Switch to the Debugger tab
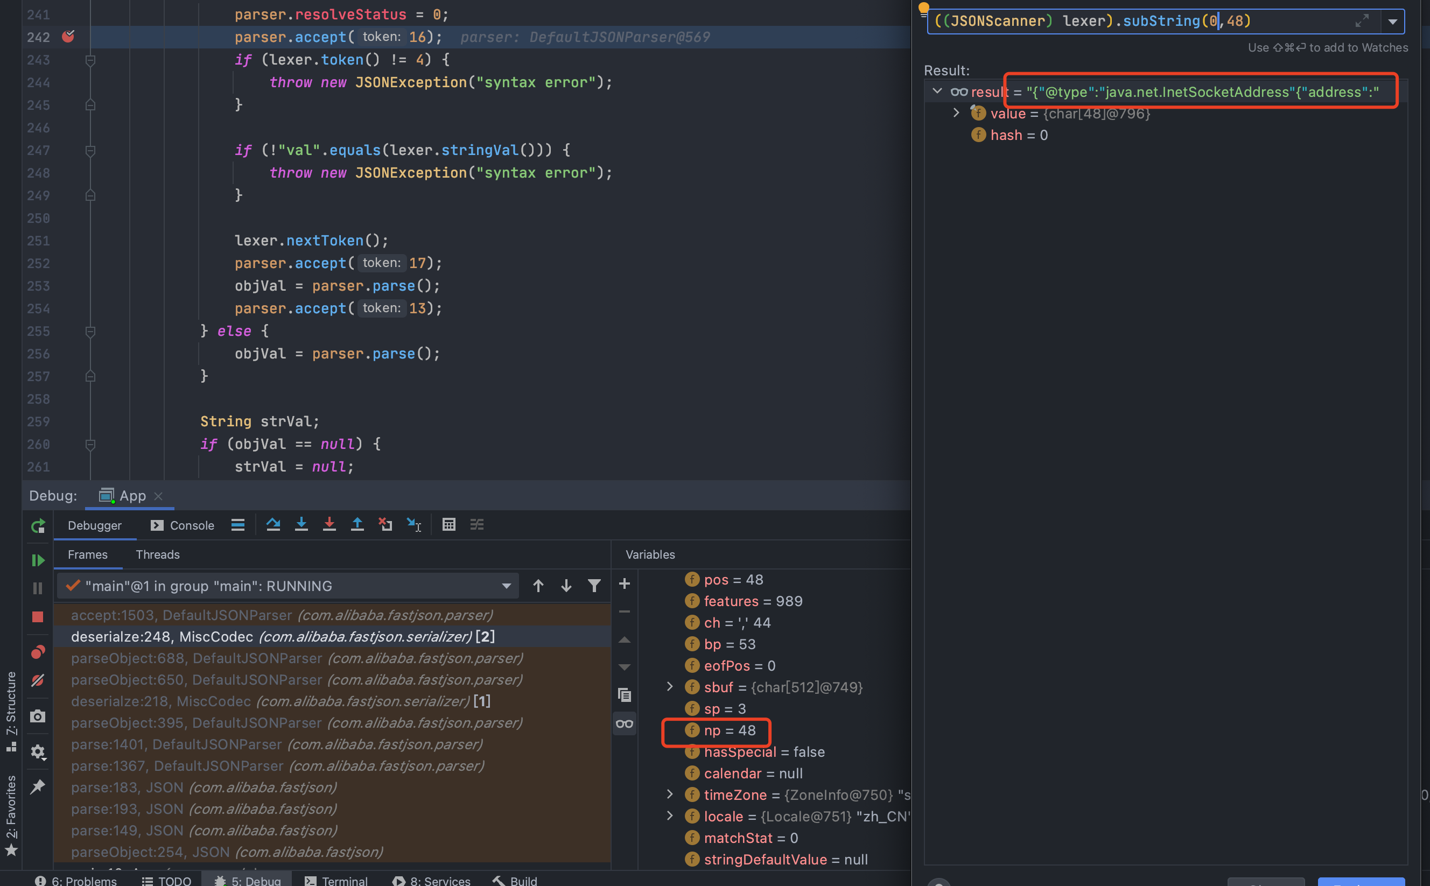The image size is (1430, 886). coord(94,525)
